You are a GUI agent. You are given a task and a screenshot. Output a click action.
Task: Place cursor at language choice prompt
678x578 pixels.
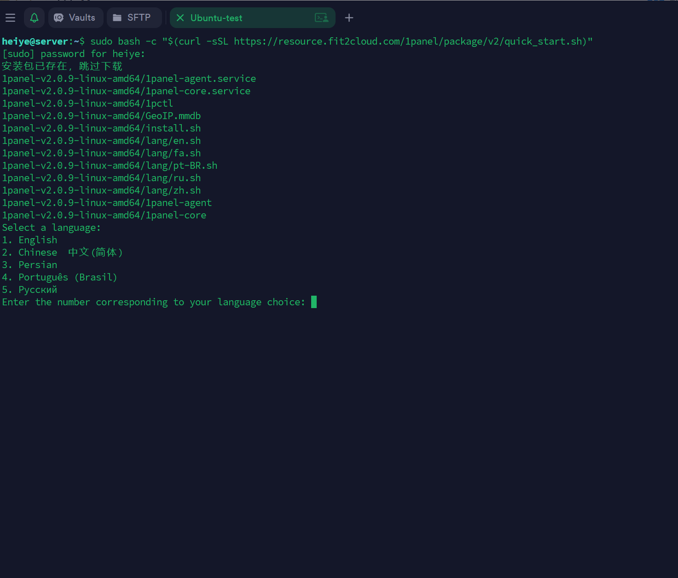click(x=314, y=302)
